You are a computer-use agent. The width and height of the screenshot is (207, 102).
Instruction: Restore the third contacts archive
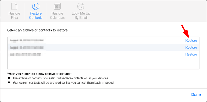191,54
